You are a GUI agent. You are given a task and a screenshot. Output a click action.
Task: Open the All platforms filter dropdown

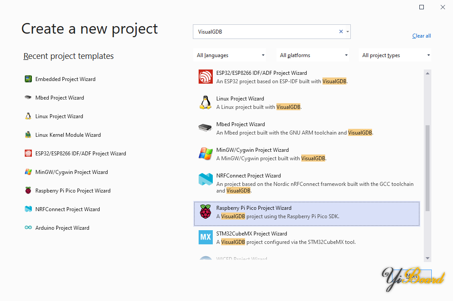point(313,55)
